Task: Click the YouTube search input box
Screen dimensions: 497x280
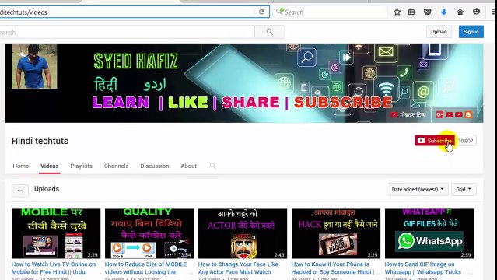Action: (x=127, y=32)
